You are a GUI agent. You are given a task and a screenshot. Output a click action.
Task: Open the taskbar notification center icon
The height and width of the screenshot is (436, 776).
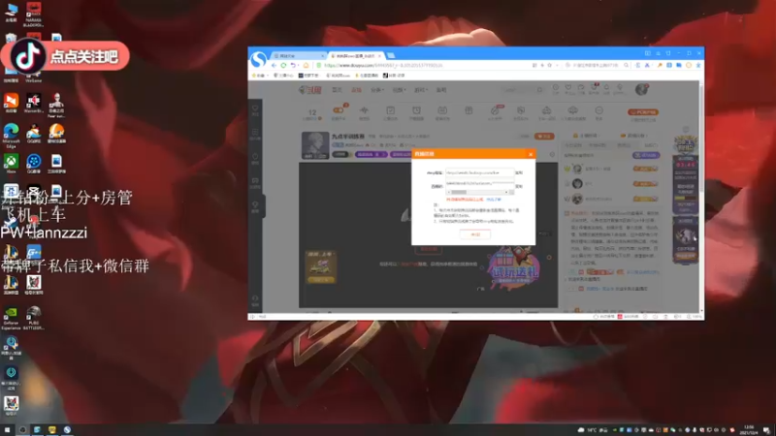(x=767, y=429)
